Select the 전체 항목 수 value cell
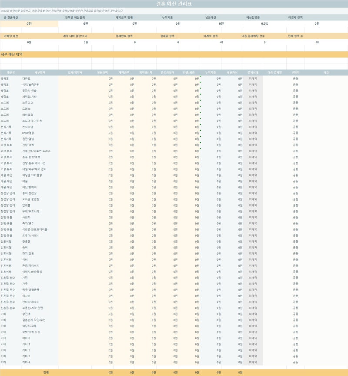The width and height of the screenshot is (348, 376). tap(317, 42)
